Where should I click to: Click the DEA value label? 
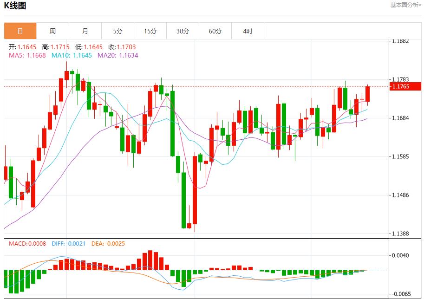[109, 243]
